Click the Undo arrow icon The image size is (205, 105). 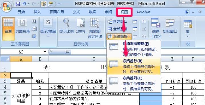coord(24,4)
